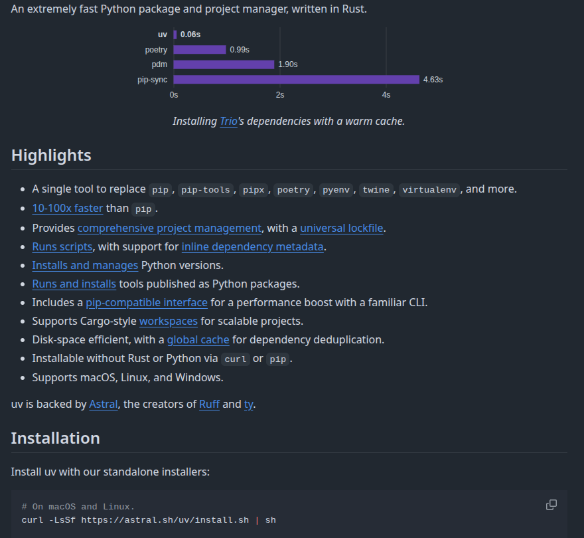Open the workspaces link
584x538 pixels.
point(168,321)
